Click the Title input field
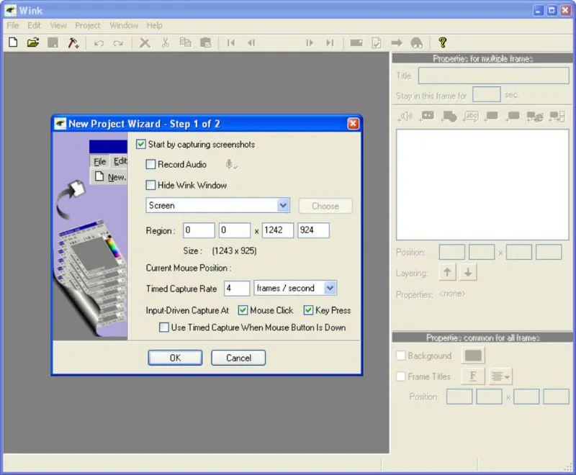This screenshot has width=576, height=475. point(493,76)
